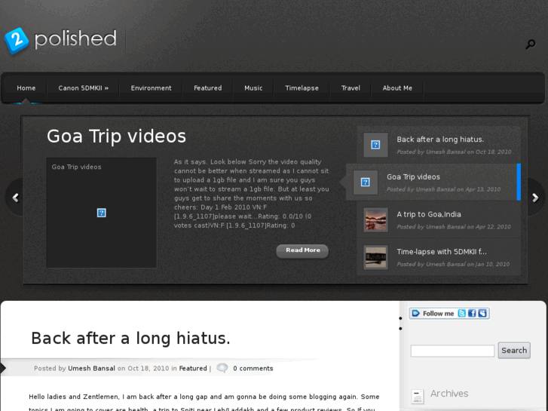Screen dimensions: 548x411
Task: Click the third social icon in Follow me
Action: click(482, 313)
